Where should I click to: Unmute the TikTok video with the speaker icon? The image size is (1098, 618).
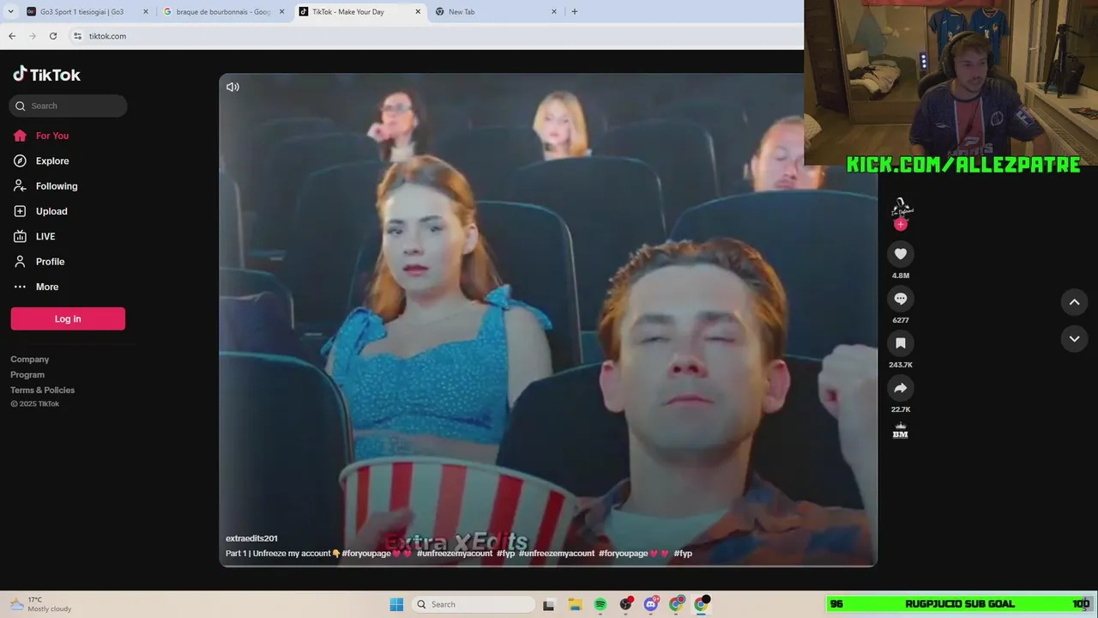click(232, 87)
